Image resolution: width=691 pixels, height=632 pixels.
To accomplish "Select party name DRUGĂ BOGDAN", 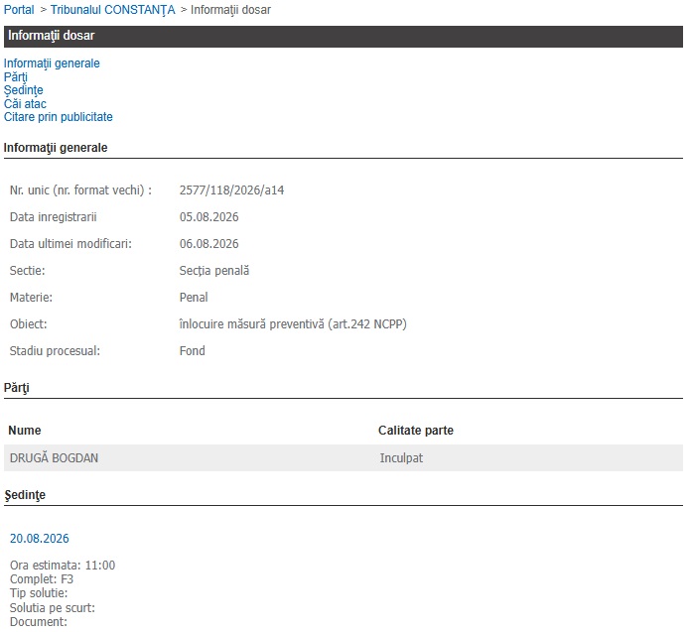I will coord(54,458).
